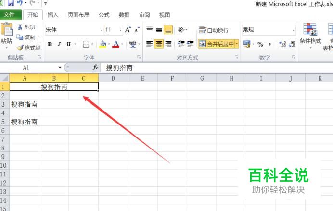Expand the 复制 copy dropdown arrow
This screenshot has width=333, height=211.
coord(38,37)
